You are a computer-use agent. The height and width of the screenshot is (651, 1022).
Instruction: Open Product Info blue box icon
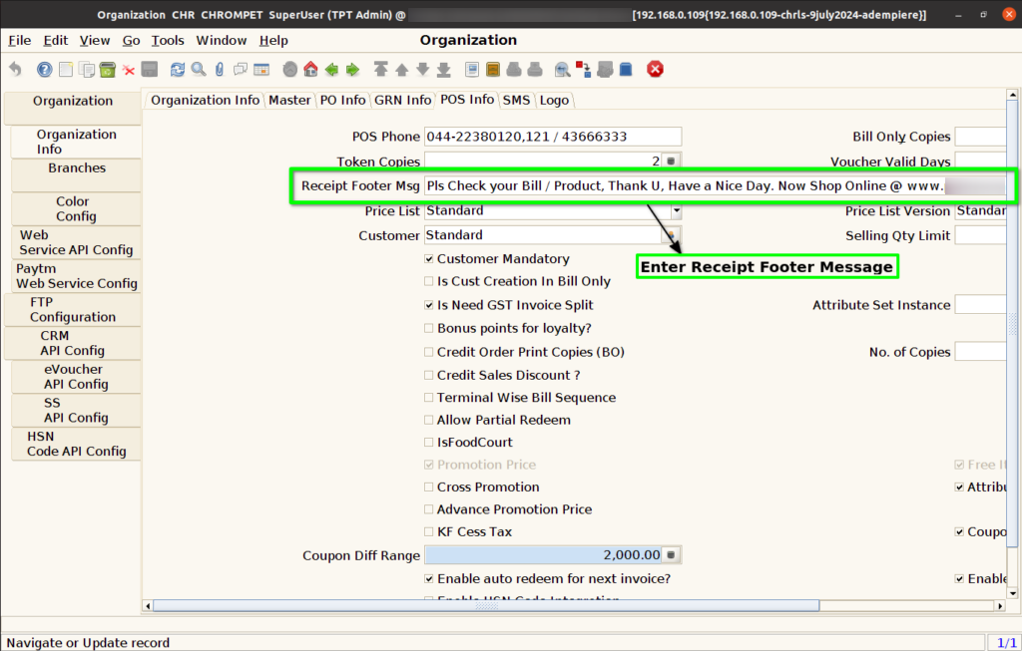click(626, 69)
